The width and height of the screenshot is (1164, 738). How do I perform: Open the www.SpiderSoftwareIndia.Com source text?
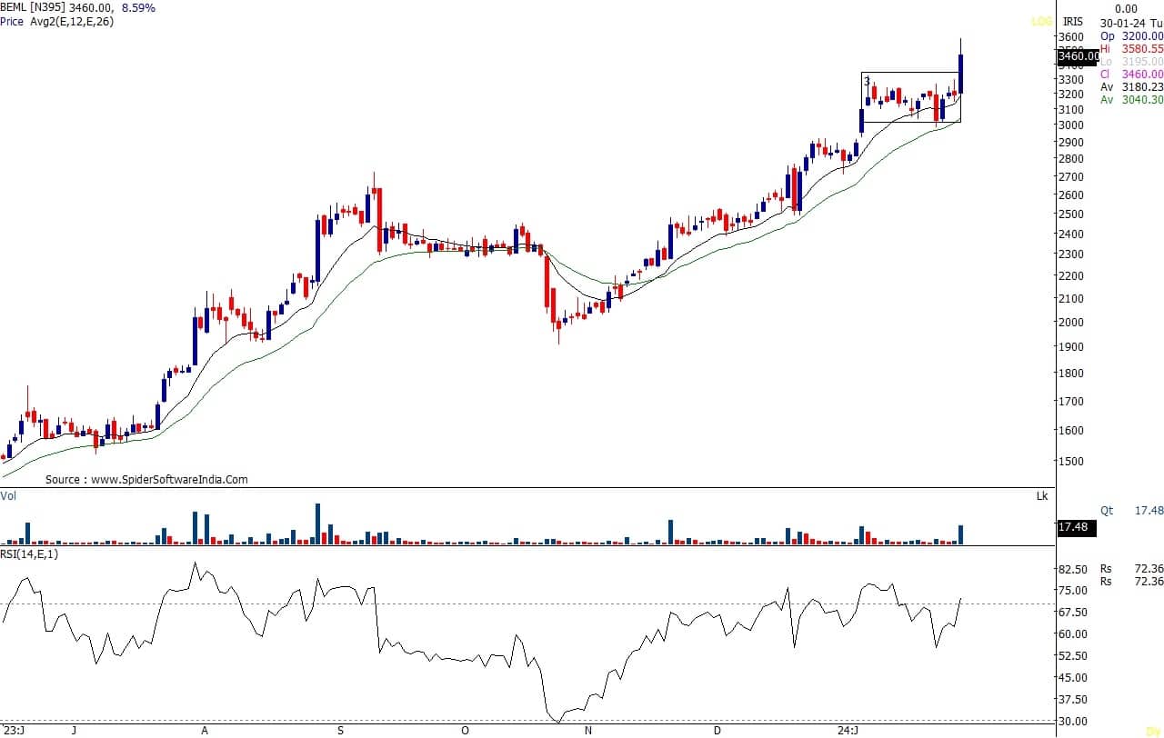169,479
